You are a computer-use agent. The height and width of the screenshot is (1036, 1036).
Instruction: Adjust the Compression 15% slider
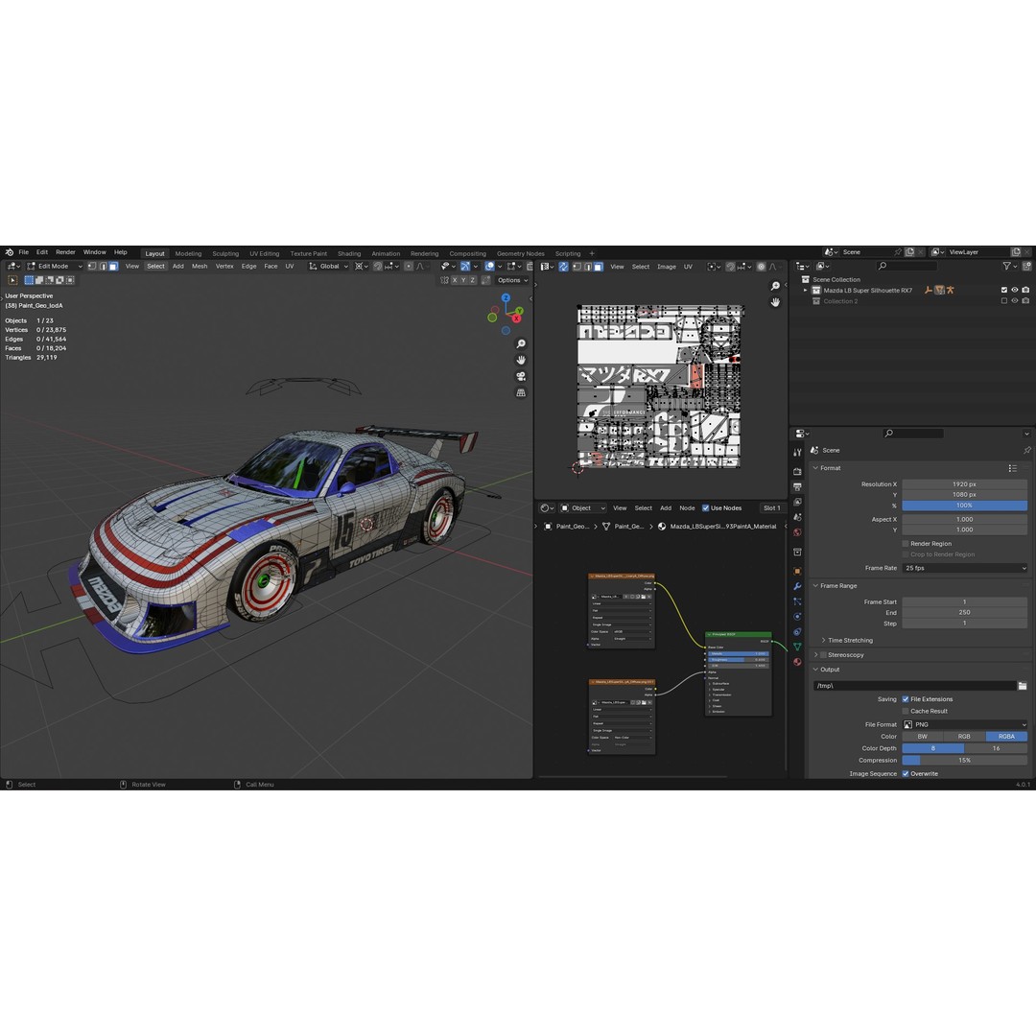(x=965, y=761)
